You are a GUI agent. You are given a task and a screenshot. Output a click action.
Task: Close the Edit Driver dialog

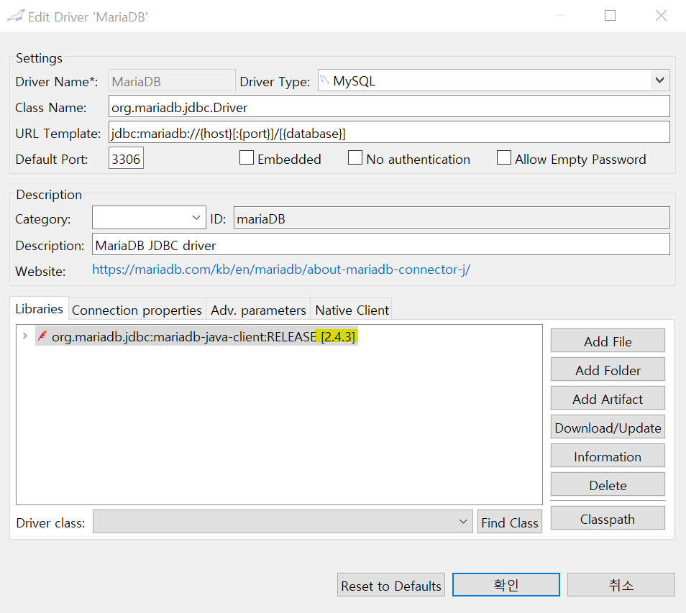tap(661, 16)
